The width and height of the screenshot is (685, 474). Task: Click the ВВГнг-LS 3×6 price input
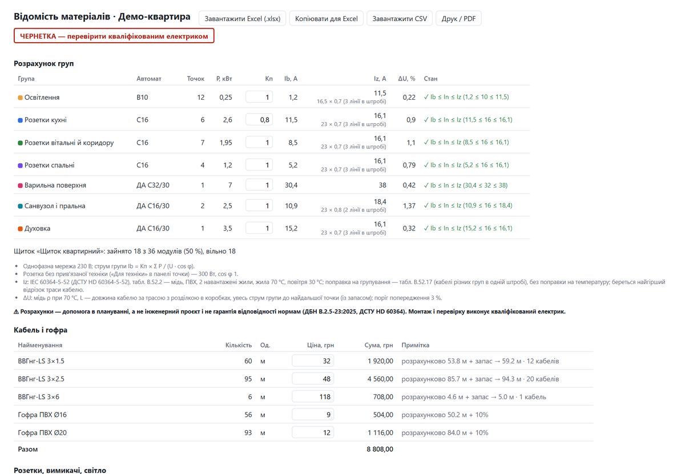click(x=313, y=397)
